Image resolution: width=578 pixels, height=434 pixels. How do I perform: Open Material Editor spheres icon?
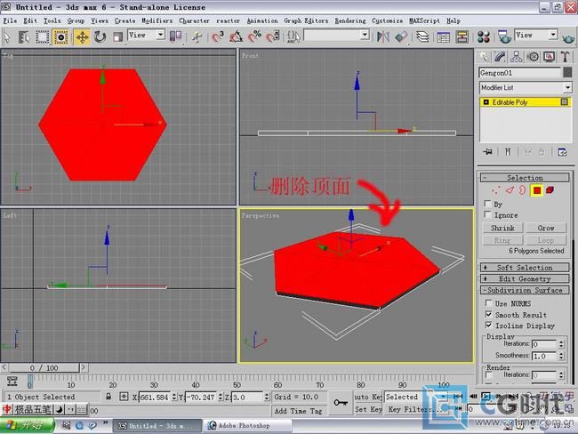[484, 36]
